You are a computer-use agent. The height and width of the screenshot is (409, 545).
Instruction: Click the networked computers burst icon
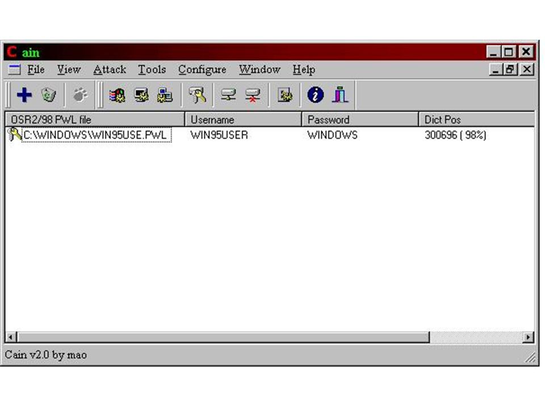[165, 95]
